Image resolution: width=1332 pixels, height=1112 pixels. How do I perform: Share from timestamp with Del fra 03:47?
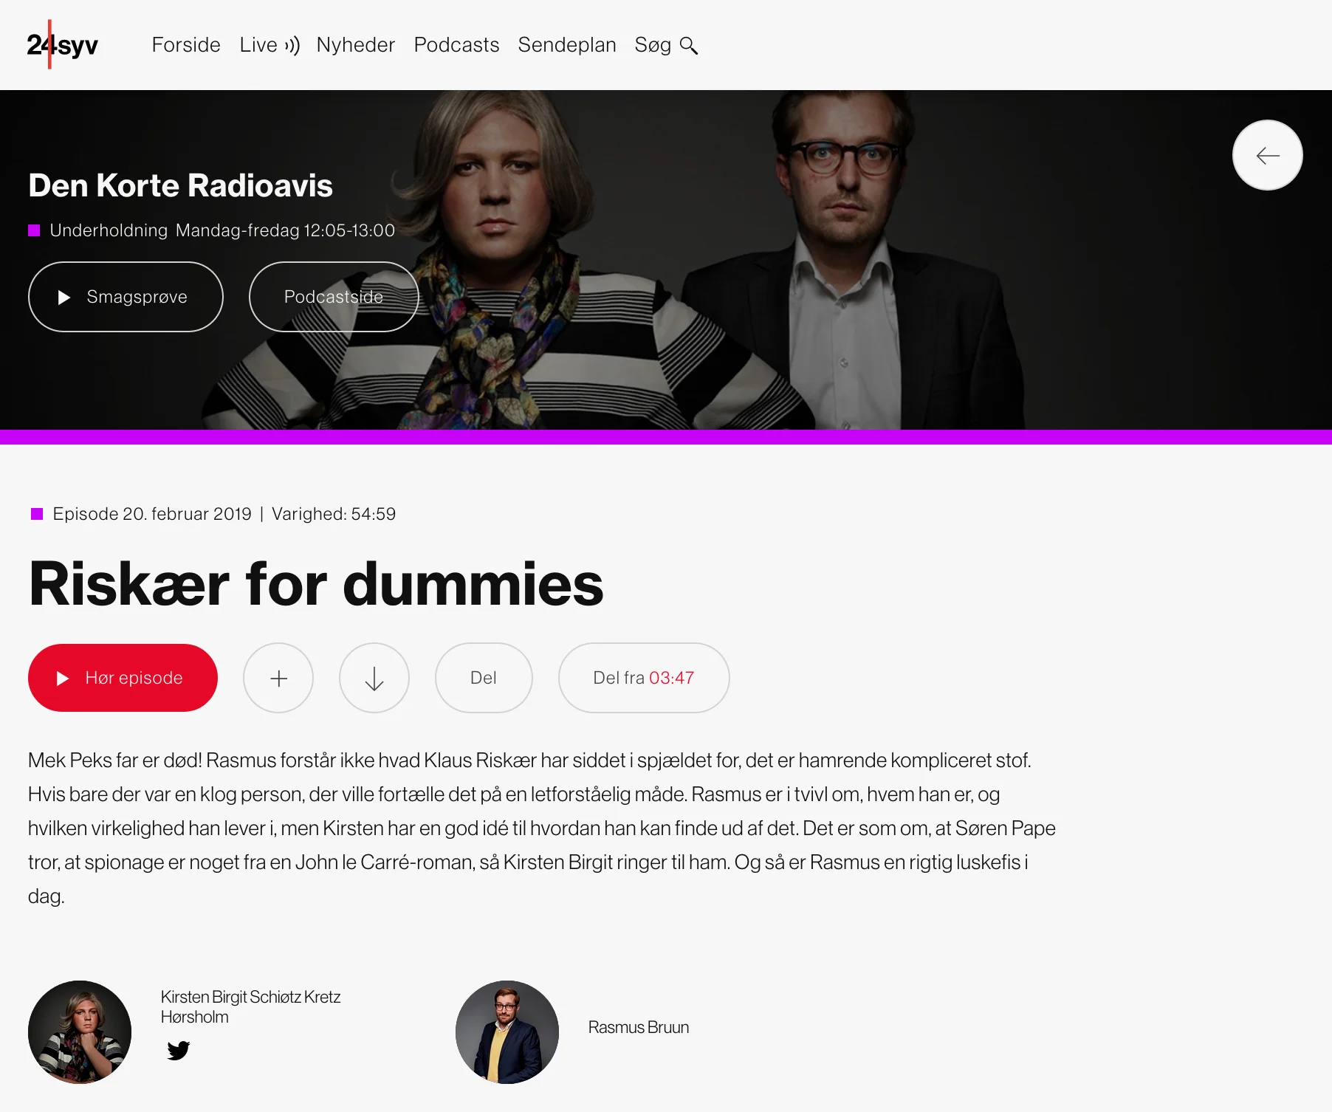pyautogui.click(x=644, y=678)
